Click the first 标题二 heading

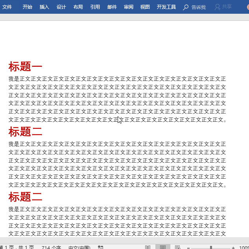pyautogui.click(x=25, y=132)
